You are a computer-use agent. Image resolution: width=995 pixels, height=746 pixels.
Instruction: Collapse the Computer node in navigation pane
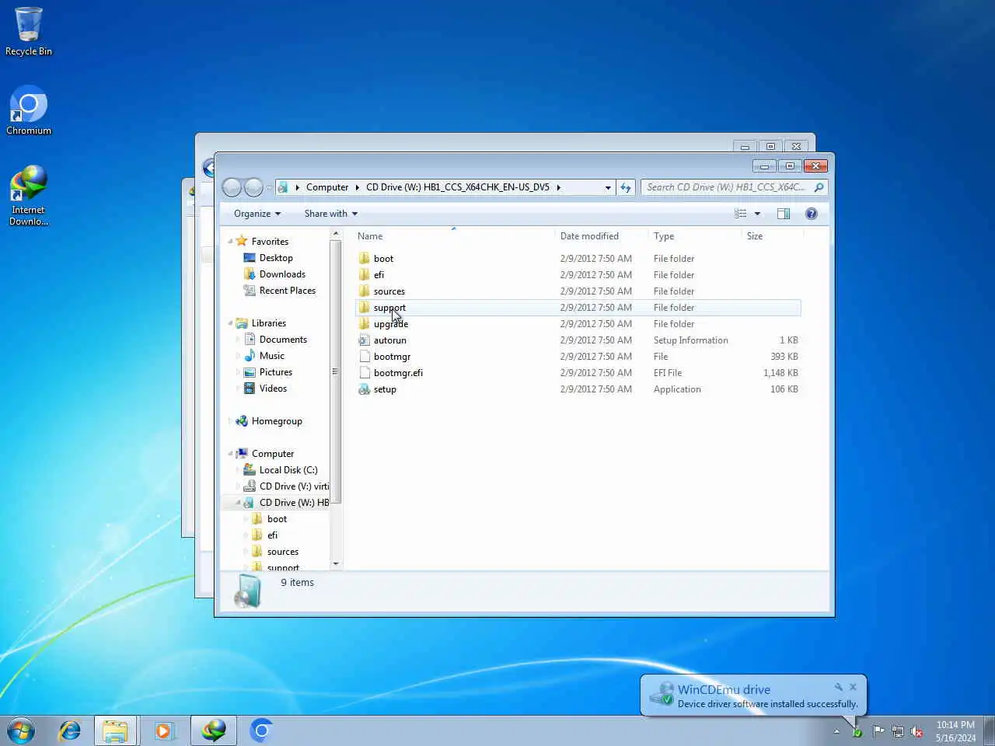(x=231, y=454)
